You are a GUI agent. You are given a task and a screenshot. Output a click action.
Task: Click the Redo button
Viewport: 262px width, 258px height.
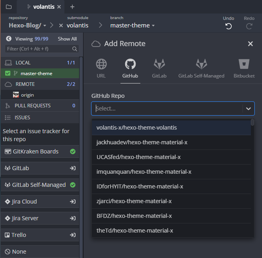pyautogui.click(x=249, y=23)
